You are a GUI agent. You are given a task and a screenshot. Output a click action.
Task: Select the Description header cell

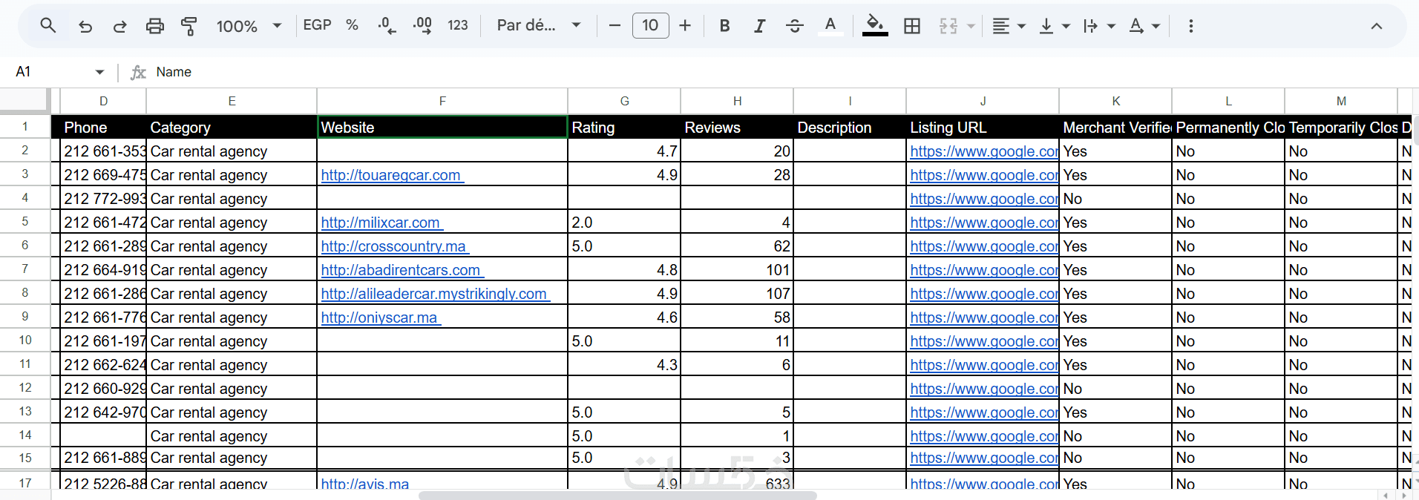point(850,127)
